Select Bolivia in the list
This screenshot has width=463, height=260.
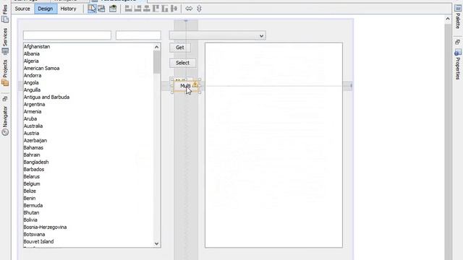30,220
